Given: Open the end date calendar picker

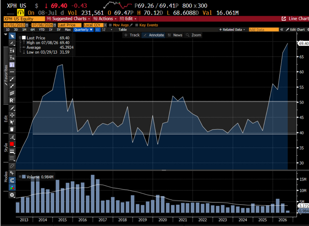Looking at the screenshot, I should pos(55,25).
